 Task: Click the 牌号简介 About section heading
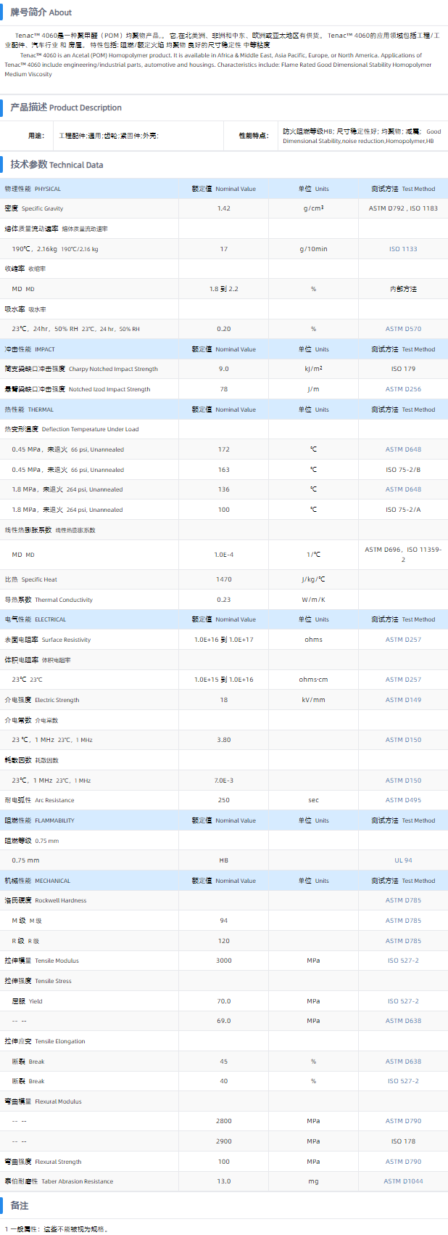pos(41,12)
